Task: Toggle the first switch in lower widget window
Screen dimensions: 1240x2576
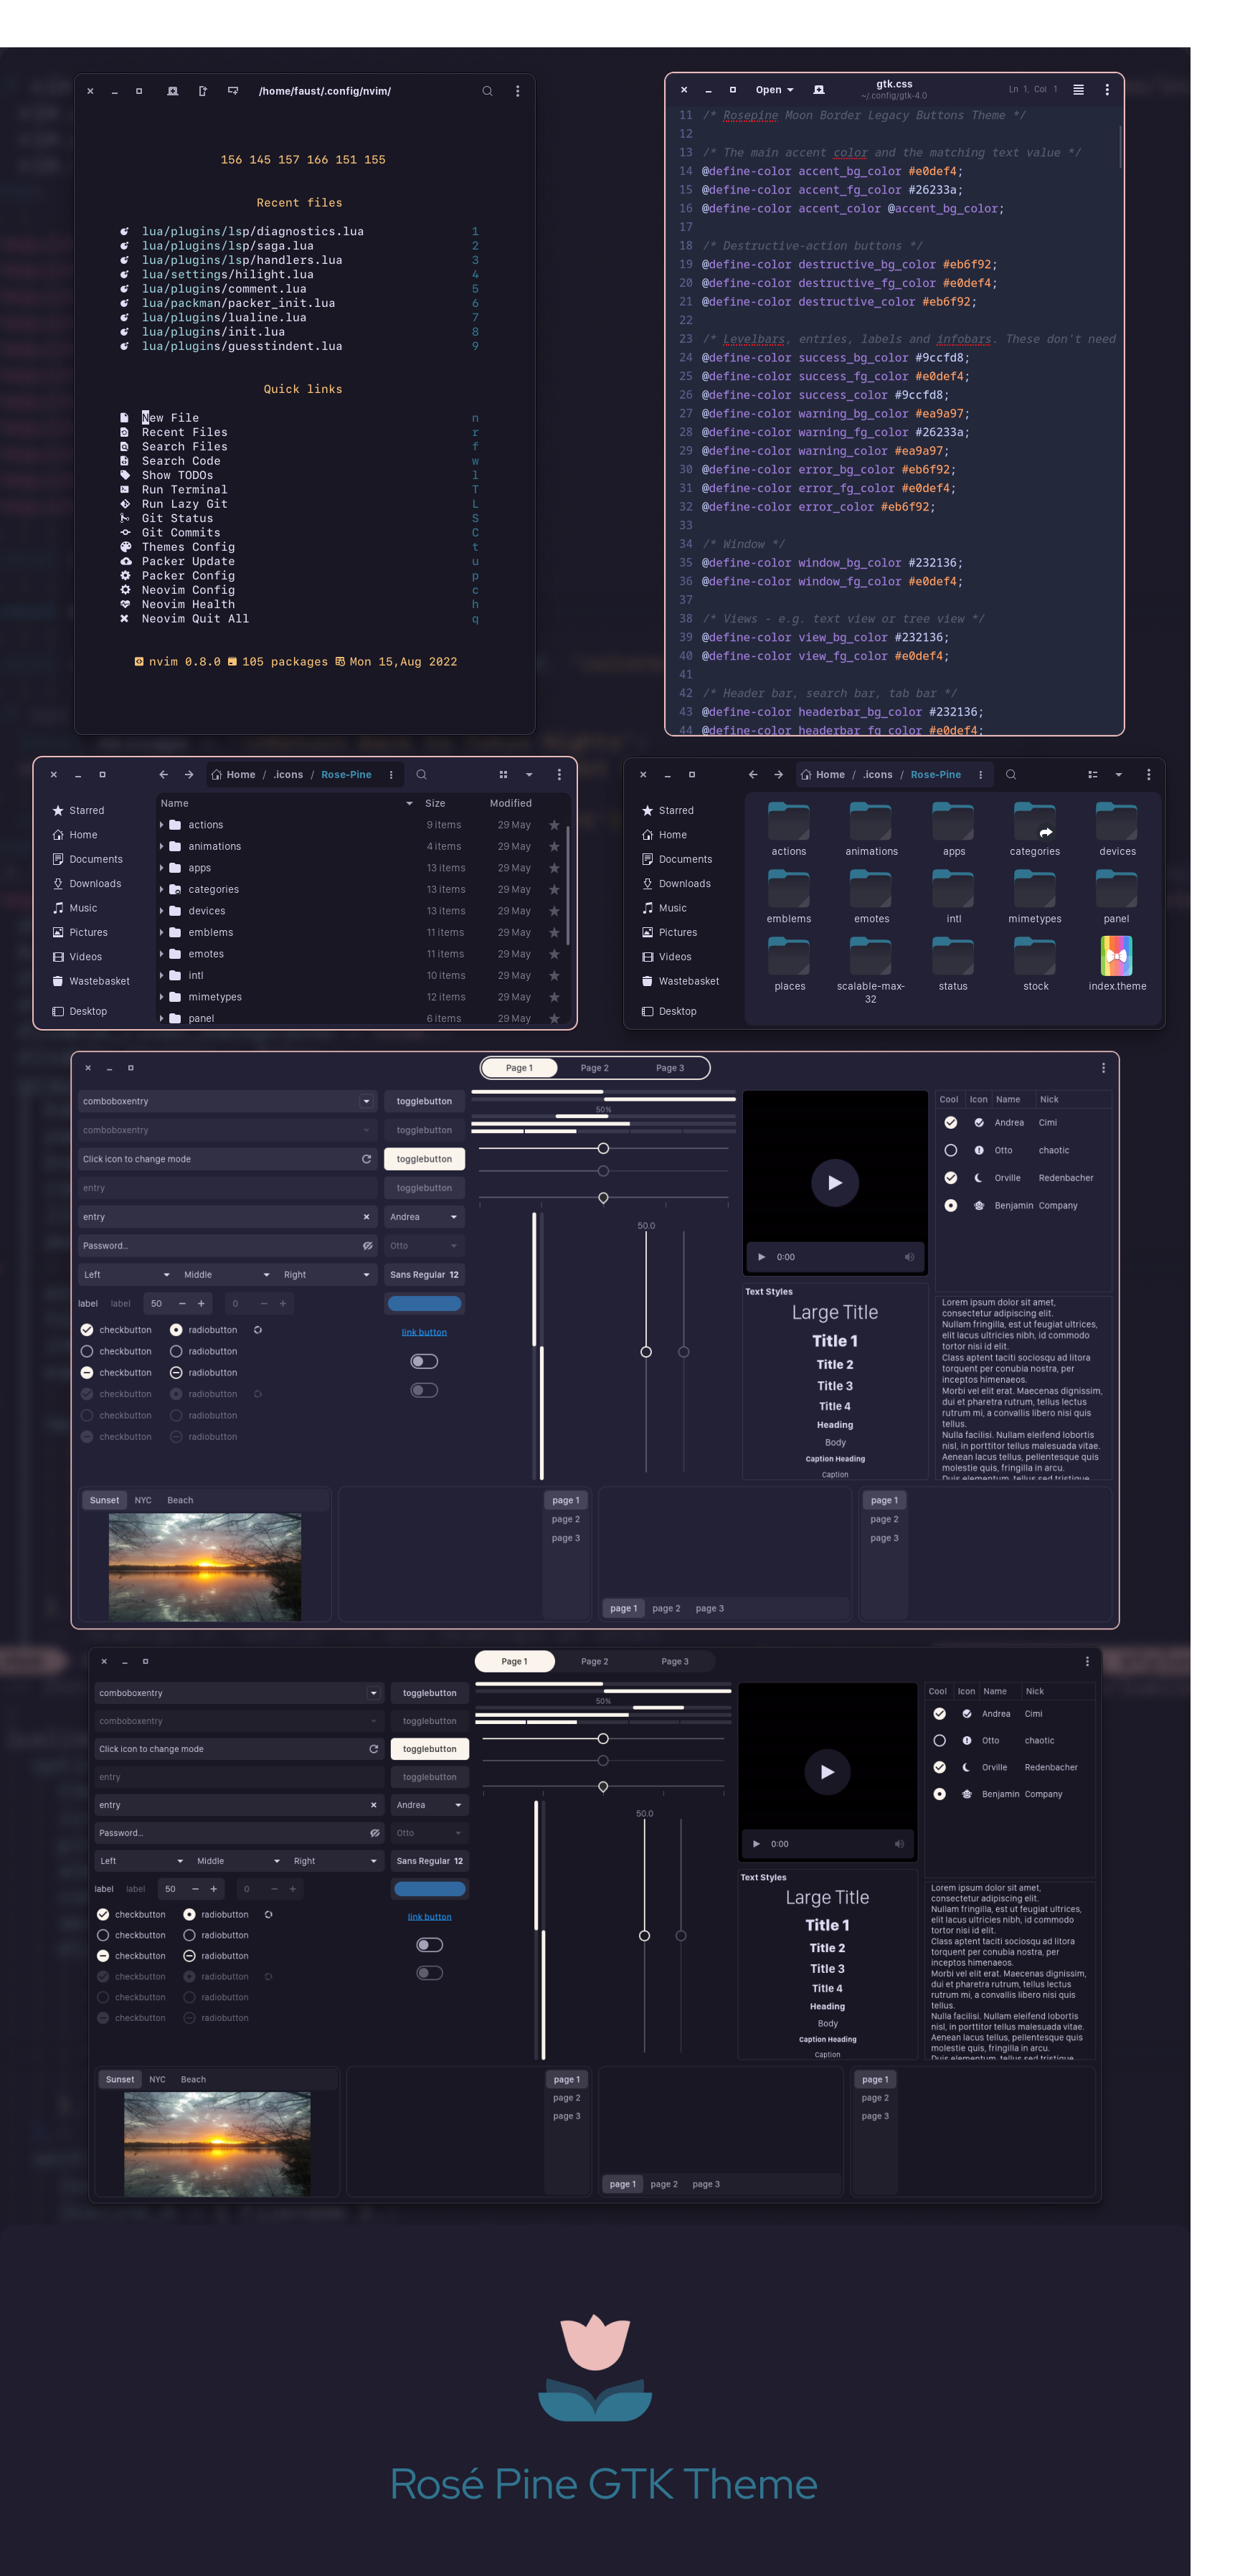Action: tap(429, 1945)
